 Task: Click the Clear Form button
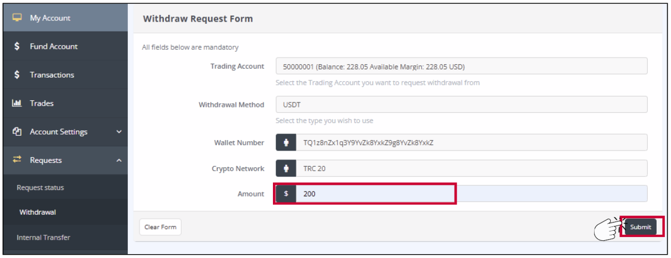point(160,227)
